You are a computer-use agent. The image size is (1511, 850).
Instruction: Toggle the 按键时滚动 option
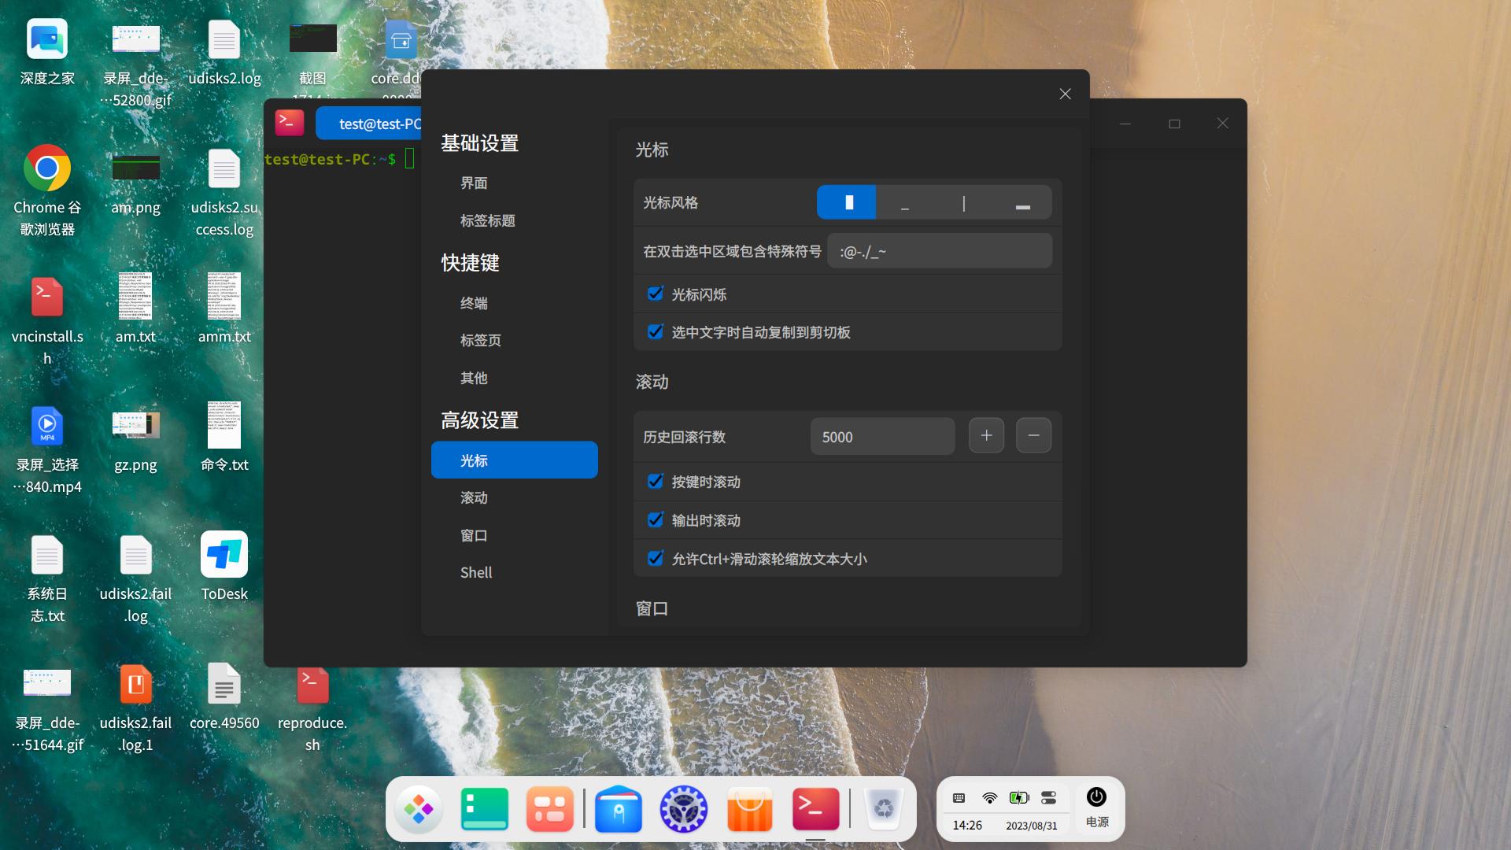click(655, 481)
